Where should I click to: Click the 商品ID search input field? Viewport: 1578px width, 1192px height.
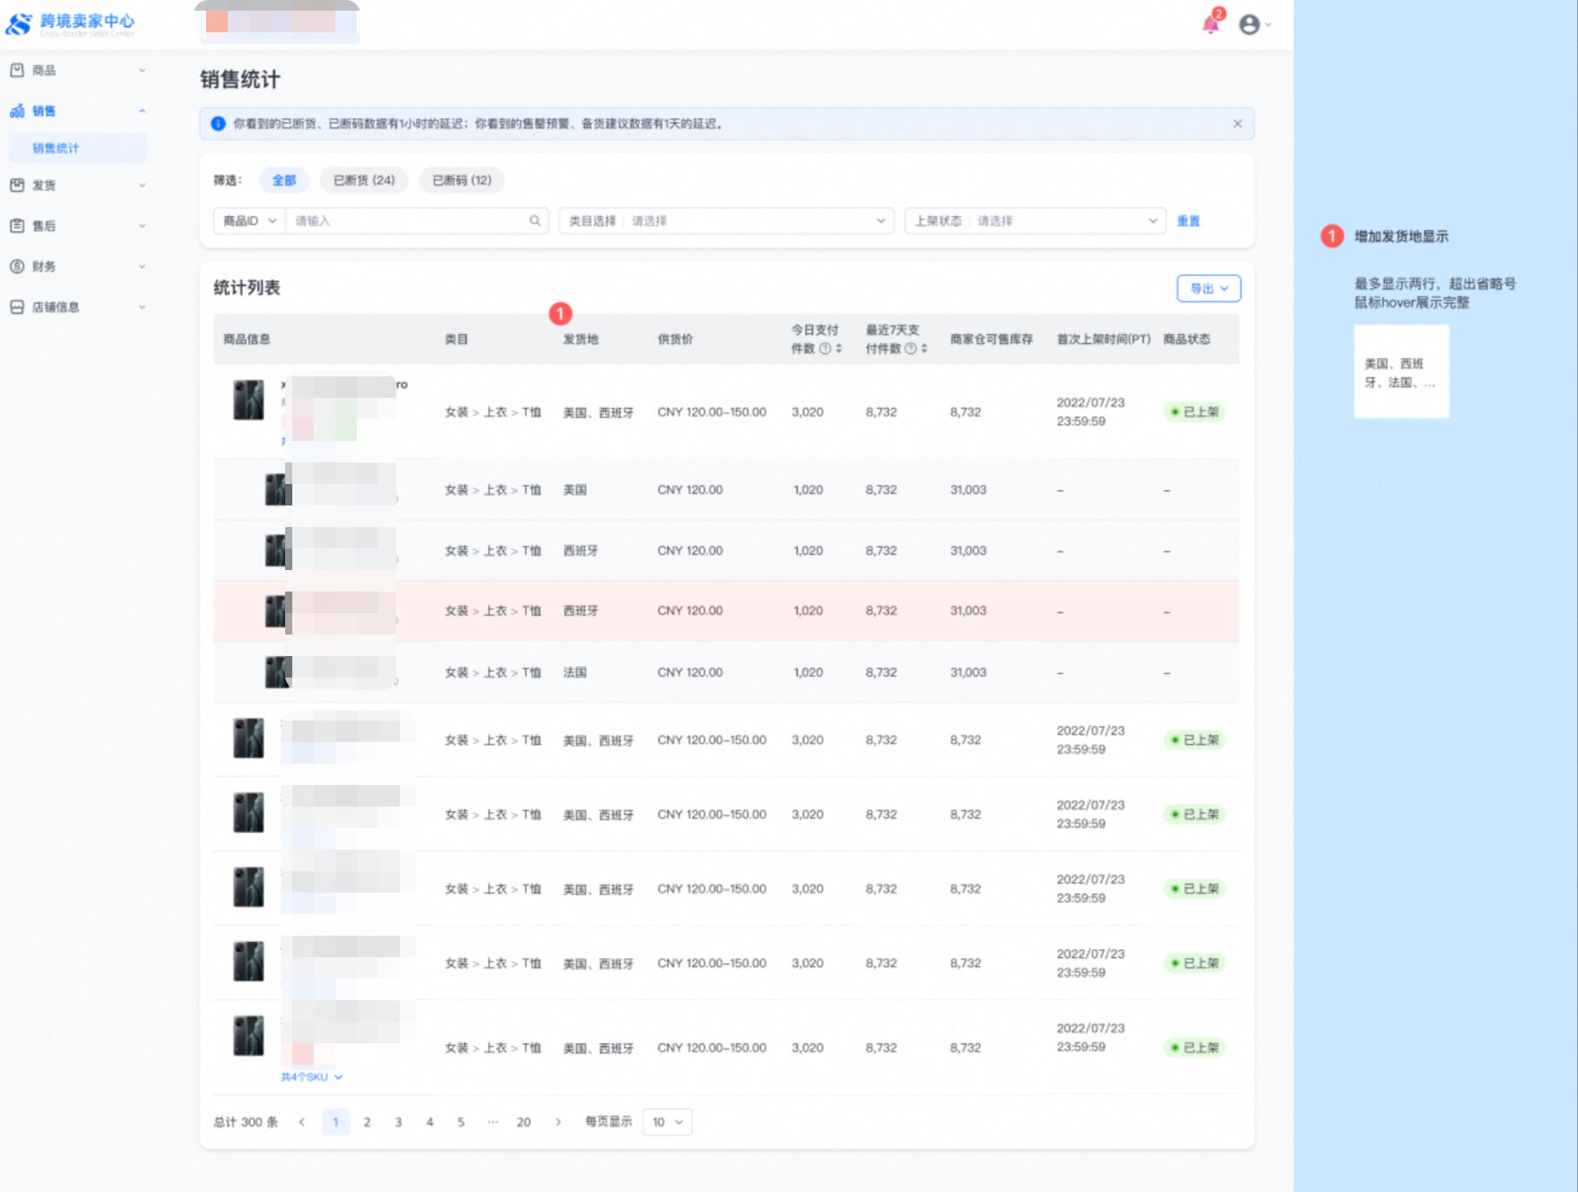[x=408, y=220]
